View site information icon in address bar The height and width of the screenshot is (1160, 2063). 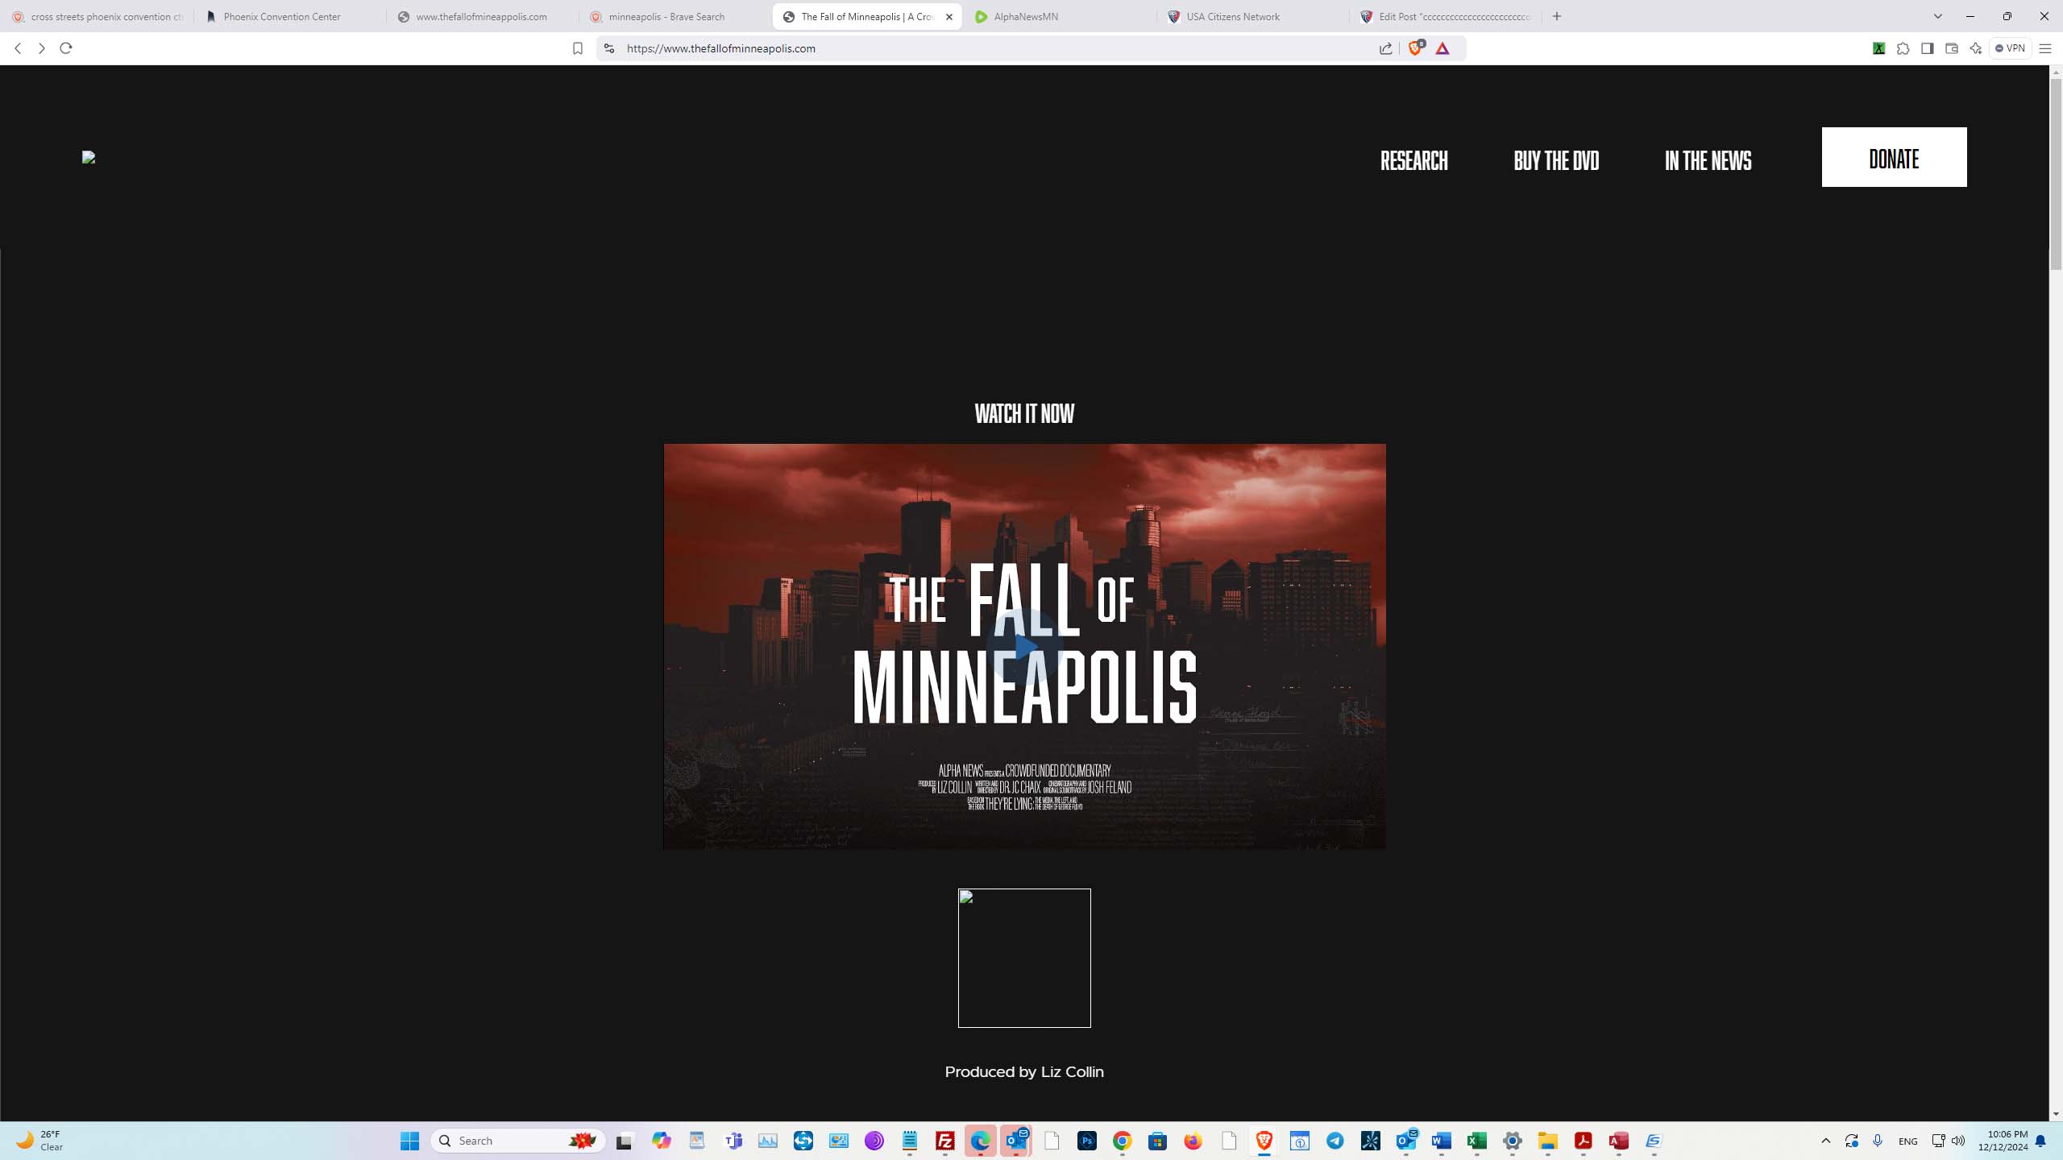click(x=609, y=48)
